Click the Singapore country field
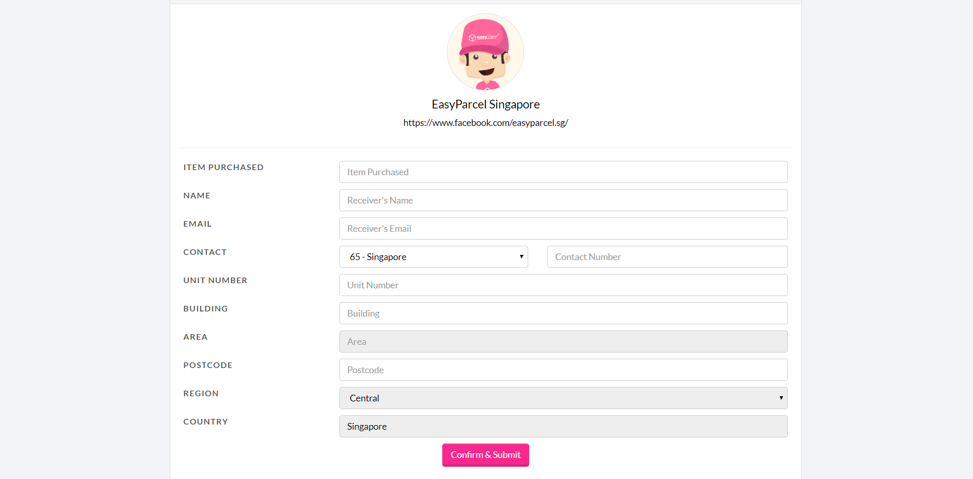The image size is (973, 479). click(563, 427)
